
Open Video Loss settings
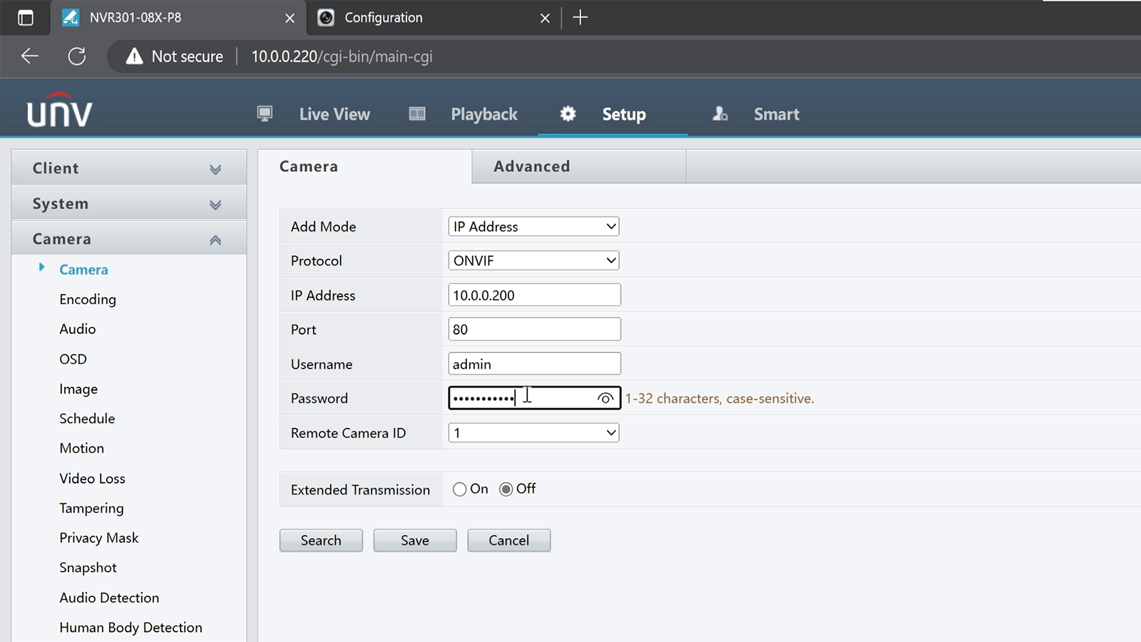point(92,478)
